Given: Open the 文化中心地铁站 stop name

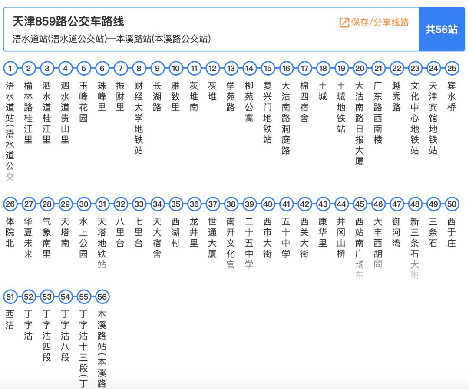Looking at the screenshot, I should pyautogui.click(x=415, y=118).
